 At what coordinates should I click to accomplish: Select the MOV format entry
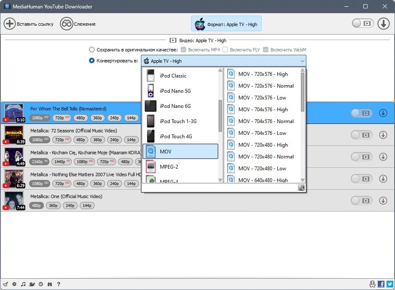coord(180,151)
